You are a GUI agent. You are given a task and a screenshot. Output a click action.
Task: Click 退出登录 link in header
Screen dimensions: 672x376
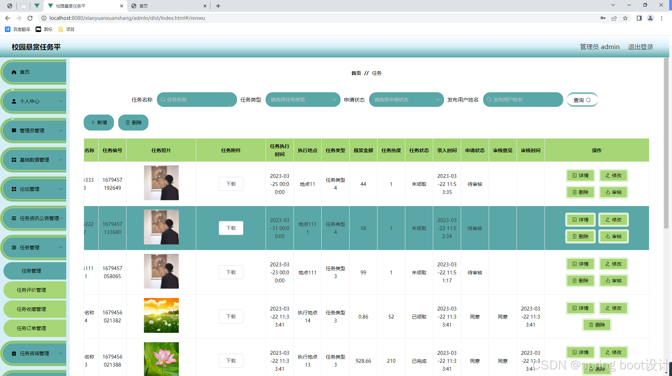coord(640,47)
